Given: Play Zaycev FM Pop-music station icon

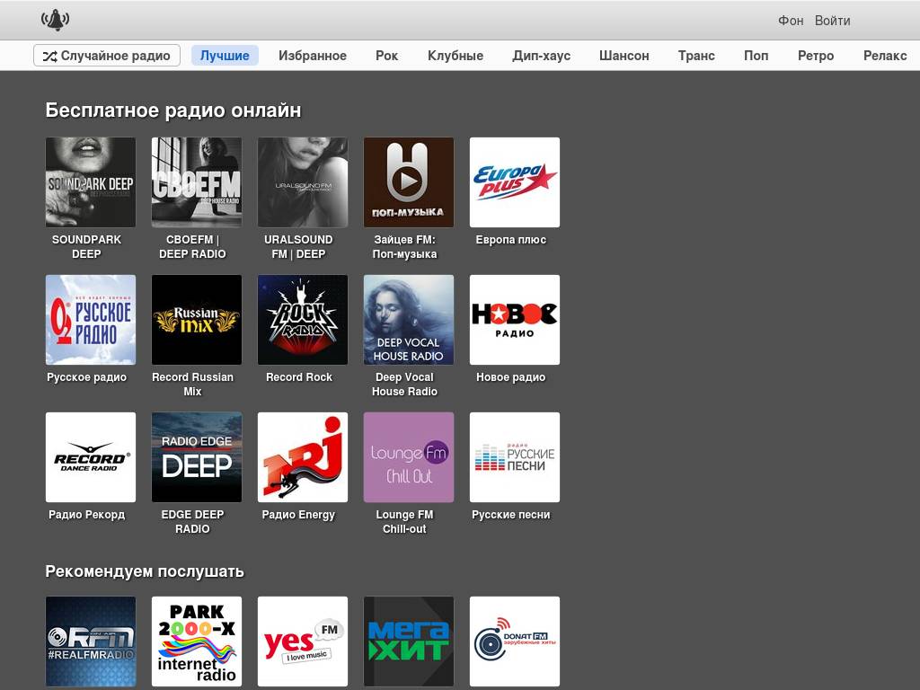Looking at the screenshot, I should tap(408, 182).
